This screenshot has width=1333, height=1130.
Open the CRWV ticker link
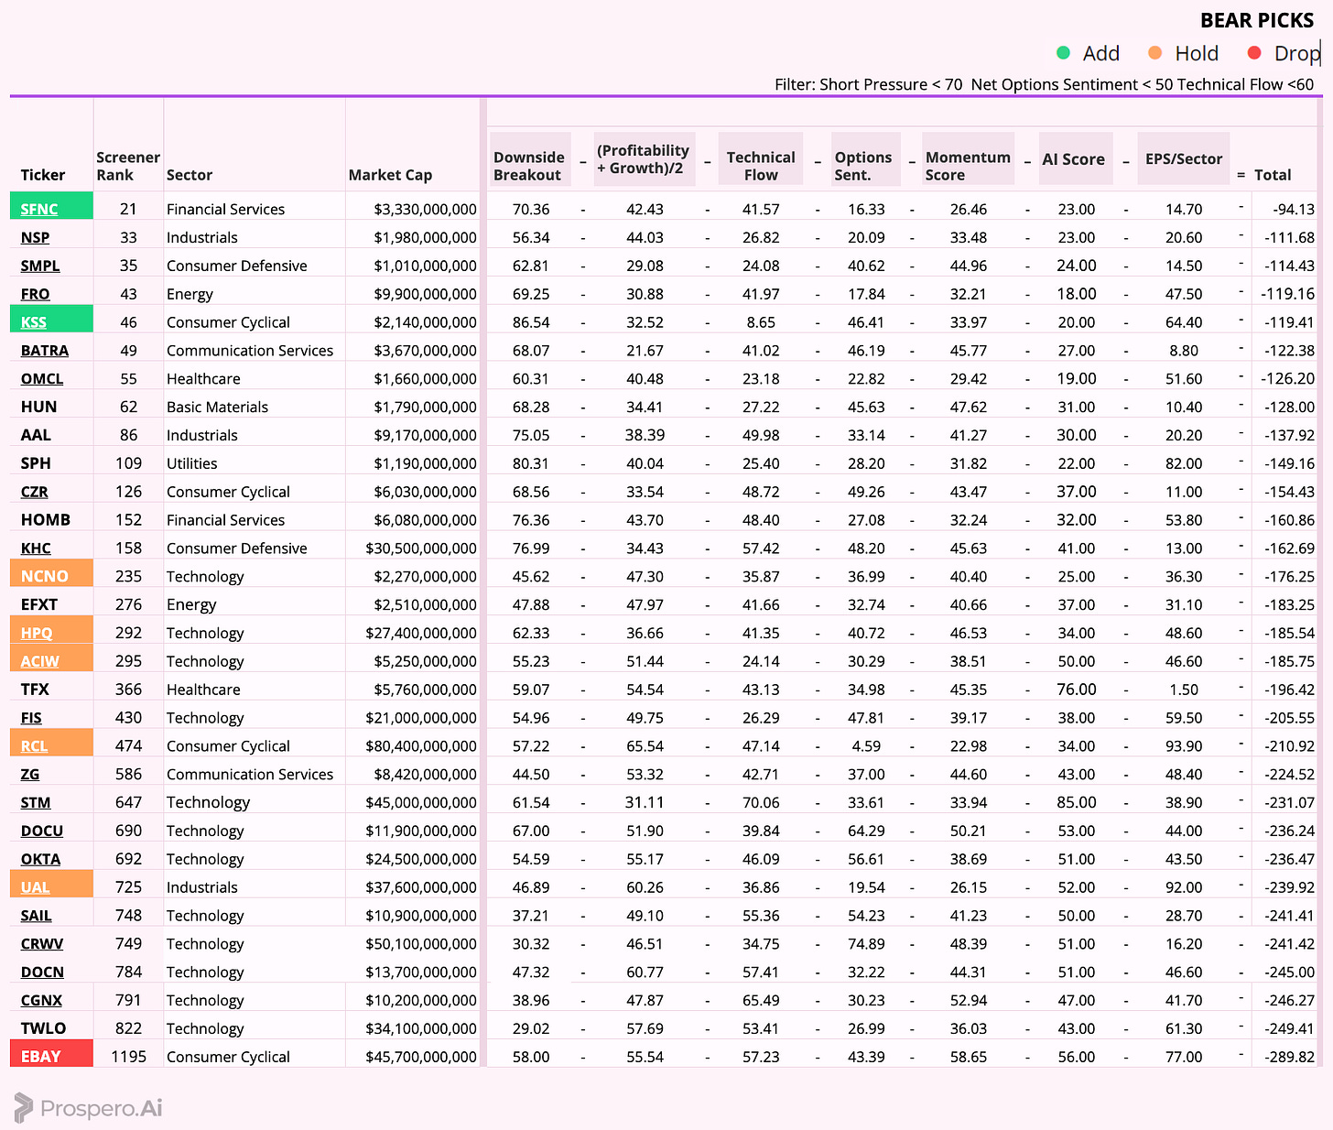(x=42, y=944)
